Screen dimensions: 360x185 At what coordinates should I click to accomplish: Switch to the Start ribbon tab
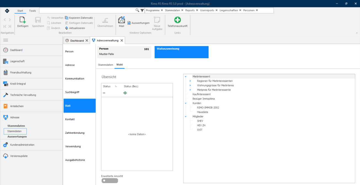tap(20, 10)
